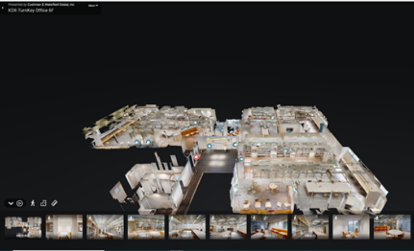The height and width of the screenshot is (251, 414).
Task: Start the guided tour with the play button
Action: (20, 203)
